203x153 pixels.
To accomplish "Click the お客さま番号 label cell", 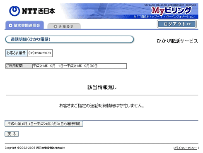I will click(16, 53).
